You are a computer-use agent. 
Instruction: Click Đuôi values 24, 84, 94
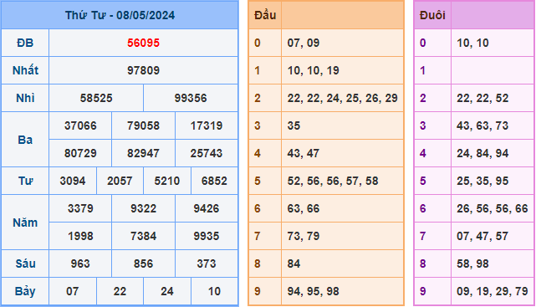482,153
